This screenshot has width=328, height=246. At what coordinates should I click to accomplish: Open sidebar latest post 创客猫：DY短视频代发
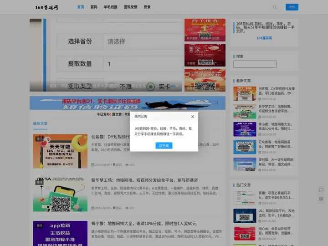pyautogui.click(x=277, y=91)
